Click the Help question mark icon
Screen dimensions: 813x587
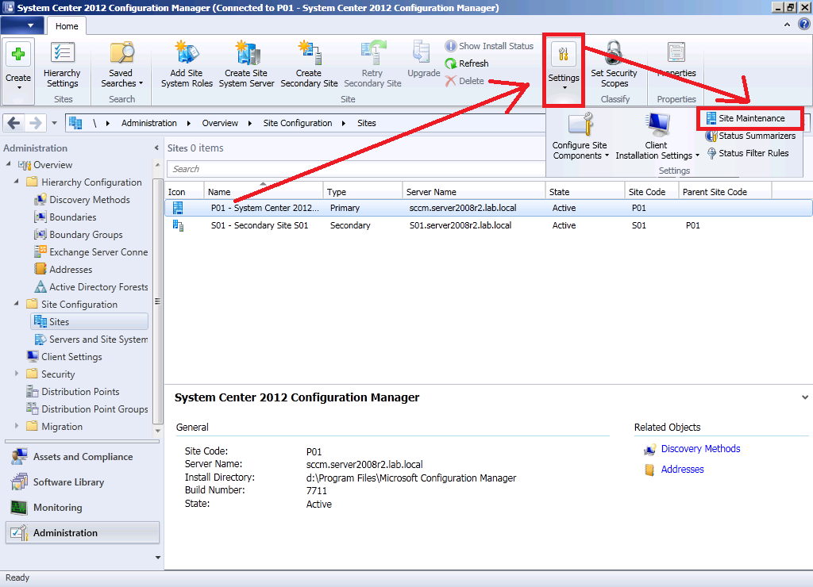804,25
